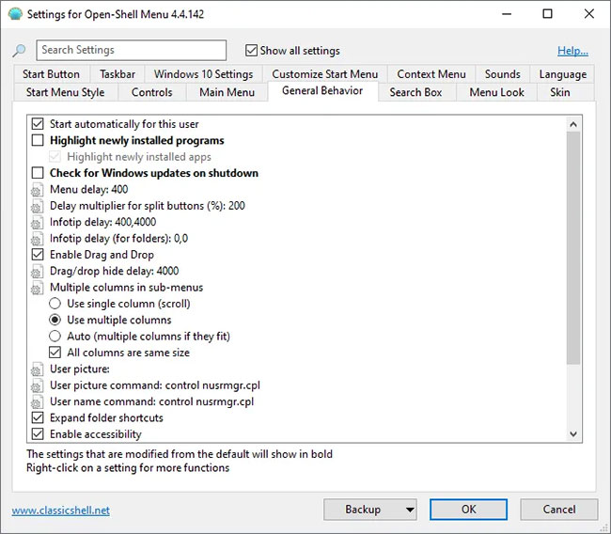
Task: Open the Customize Start Menu tab
Action: [324, 74]
